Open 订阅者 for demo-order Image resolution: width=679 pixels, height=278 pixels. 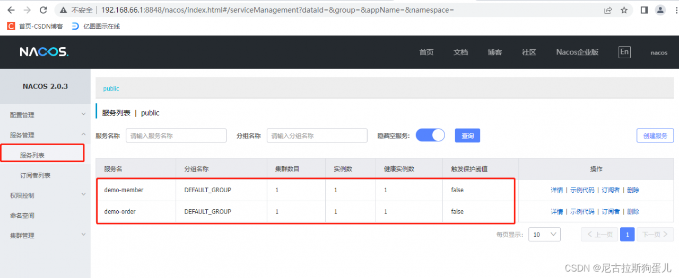click(611, 211)
